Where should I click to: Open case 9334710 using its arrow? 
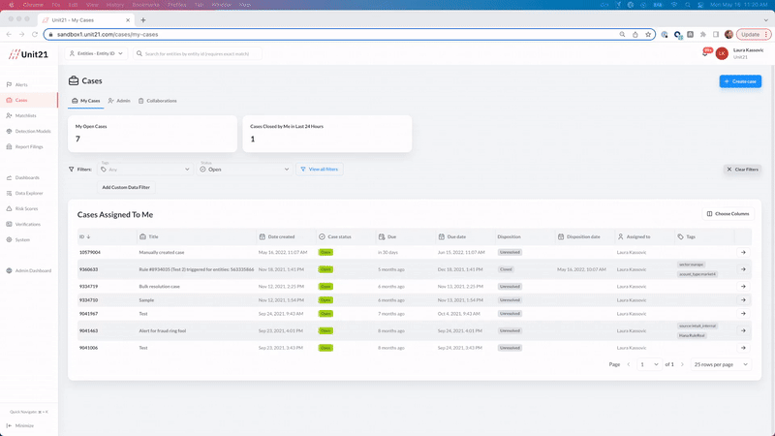click(743, 300)
